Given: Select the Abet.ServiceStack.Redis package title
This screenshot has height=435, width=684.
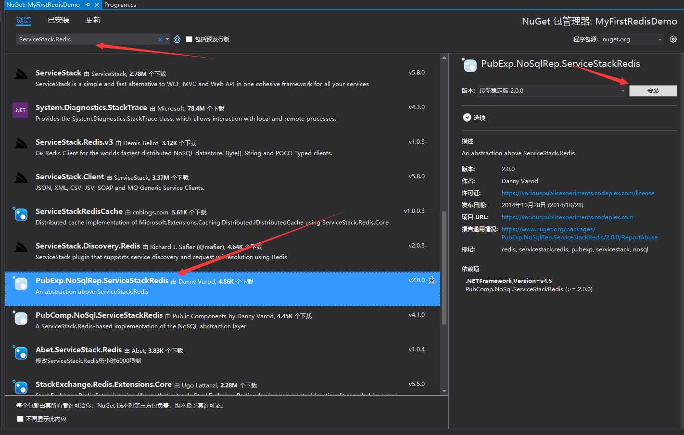Looking at the screenshot, I should 78,350.
